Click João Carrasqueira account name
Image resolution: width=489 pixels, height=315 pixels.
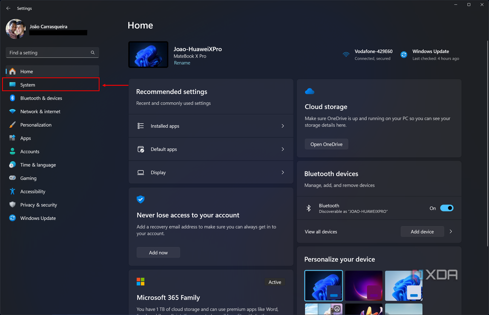click(48, 27)
